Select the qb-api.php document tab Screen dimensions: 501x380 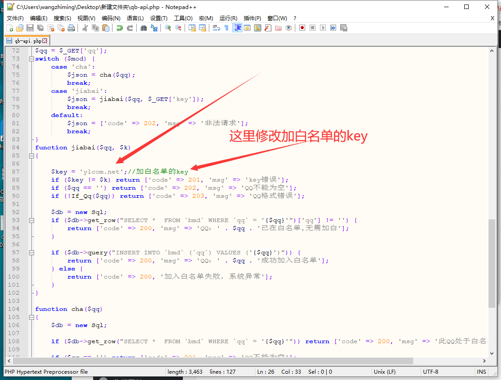27,41
